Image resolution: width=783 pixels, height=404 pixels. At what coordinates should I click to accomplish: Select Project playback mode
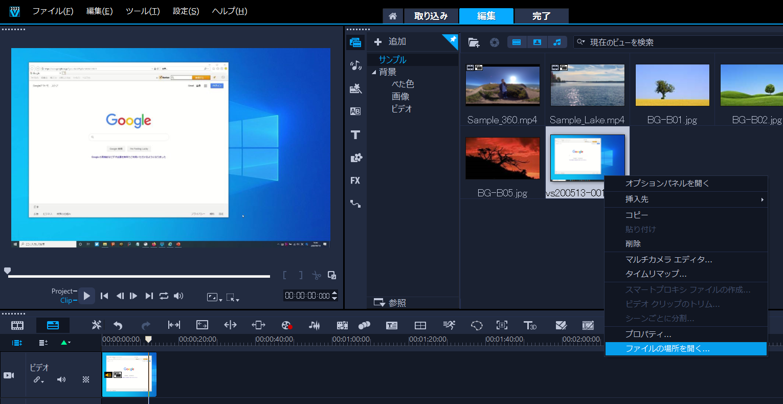point(64,291)
